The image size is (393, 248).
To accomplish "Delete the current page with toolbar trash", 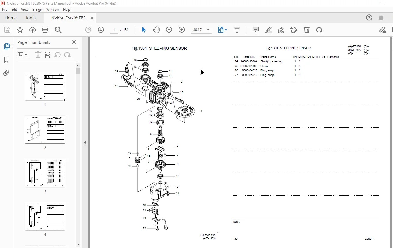I will pos(307,30).
